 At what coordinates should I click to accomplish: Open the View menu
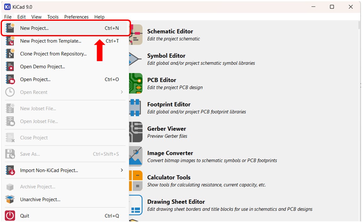pos(37,17)
